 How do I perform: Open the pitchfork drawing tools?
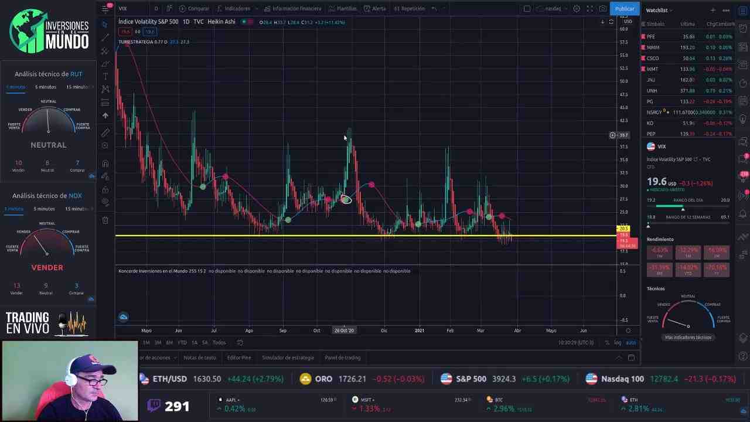[105, 50]
